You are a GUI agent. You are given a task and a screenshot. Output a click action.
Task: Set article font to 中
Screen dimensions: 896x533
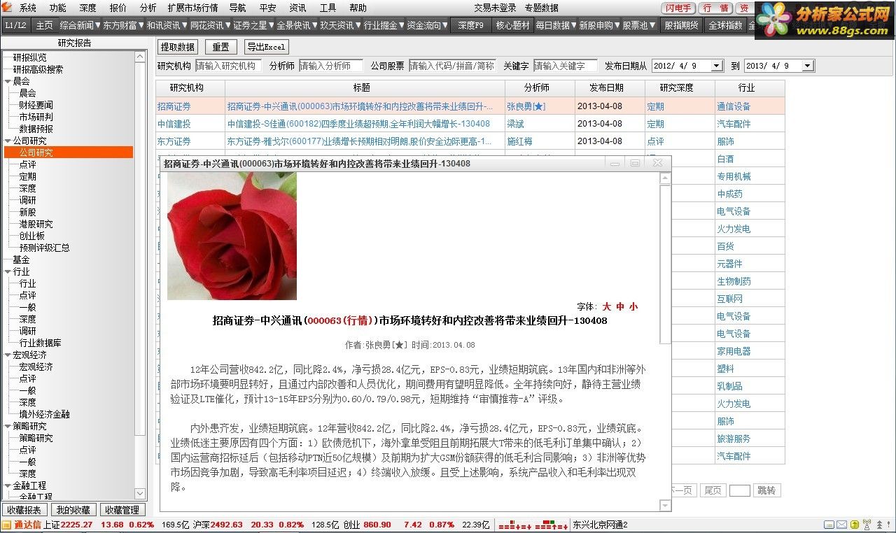[x=620, y=306]
